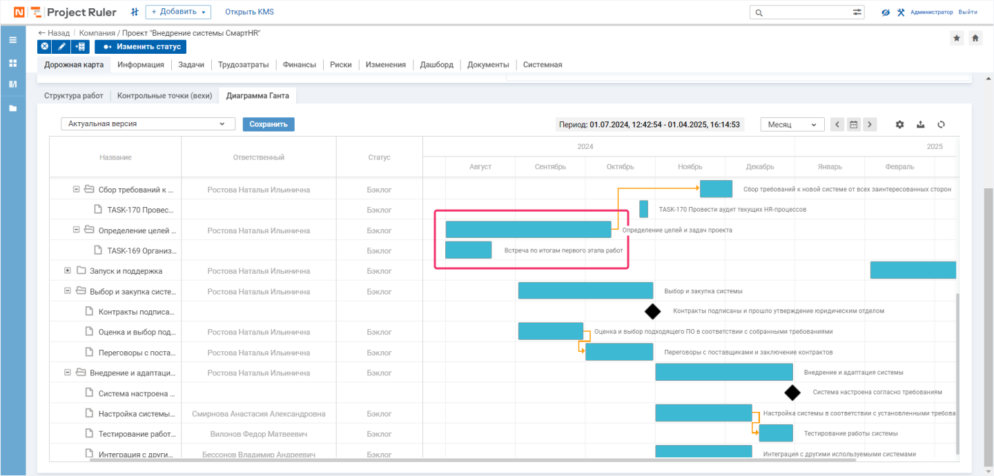Viewport: 994px width, 476px height.
Task: Open the boards icon in left sidebar
Action: (x=12, y=84)
